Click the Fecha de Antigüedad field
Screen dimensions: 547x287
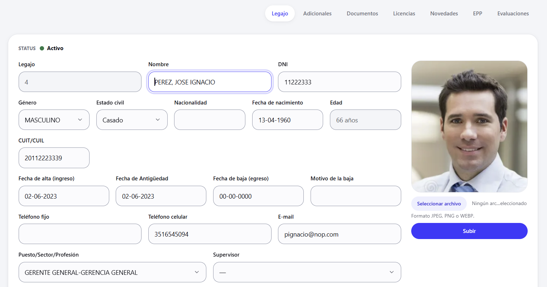[161, 196]
